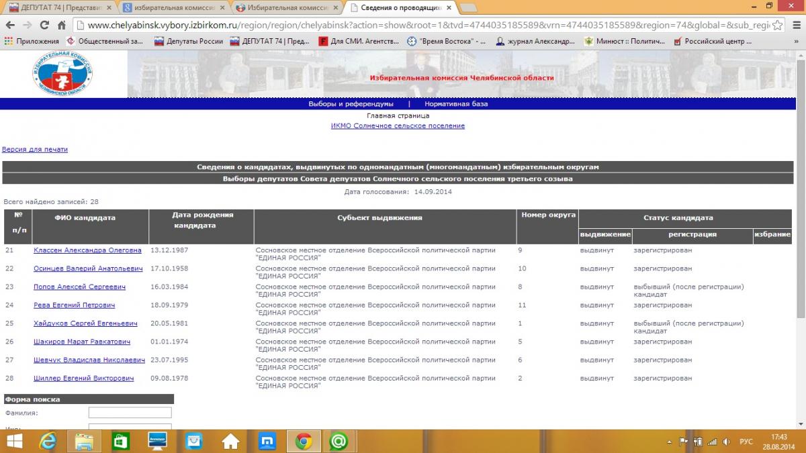
Task: Click the browser Forward arrow
Action: [28, 25]
